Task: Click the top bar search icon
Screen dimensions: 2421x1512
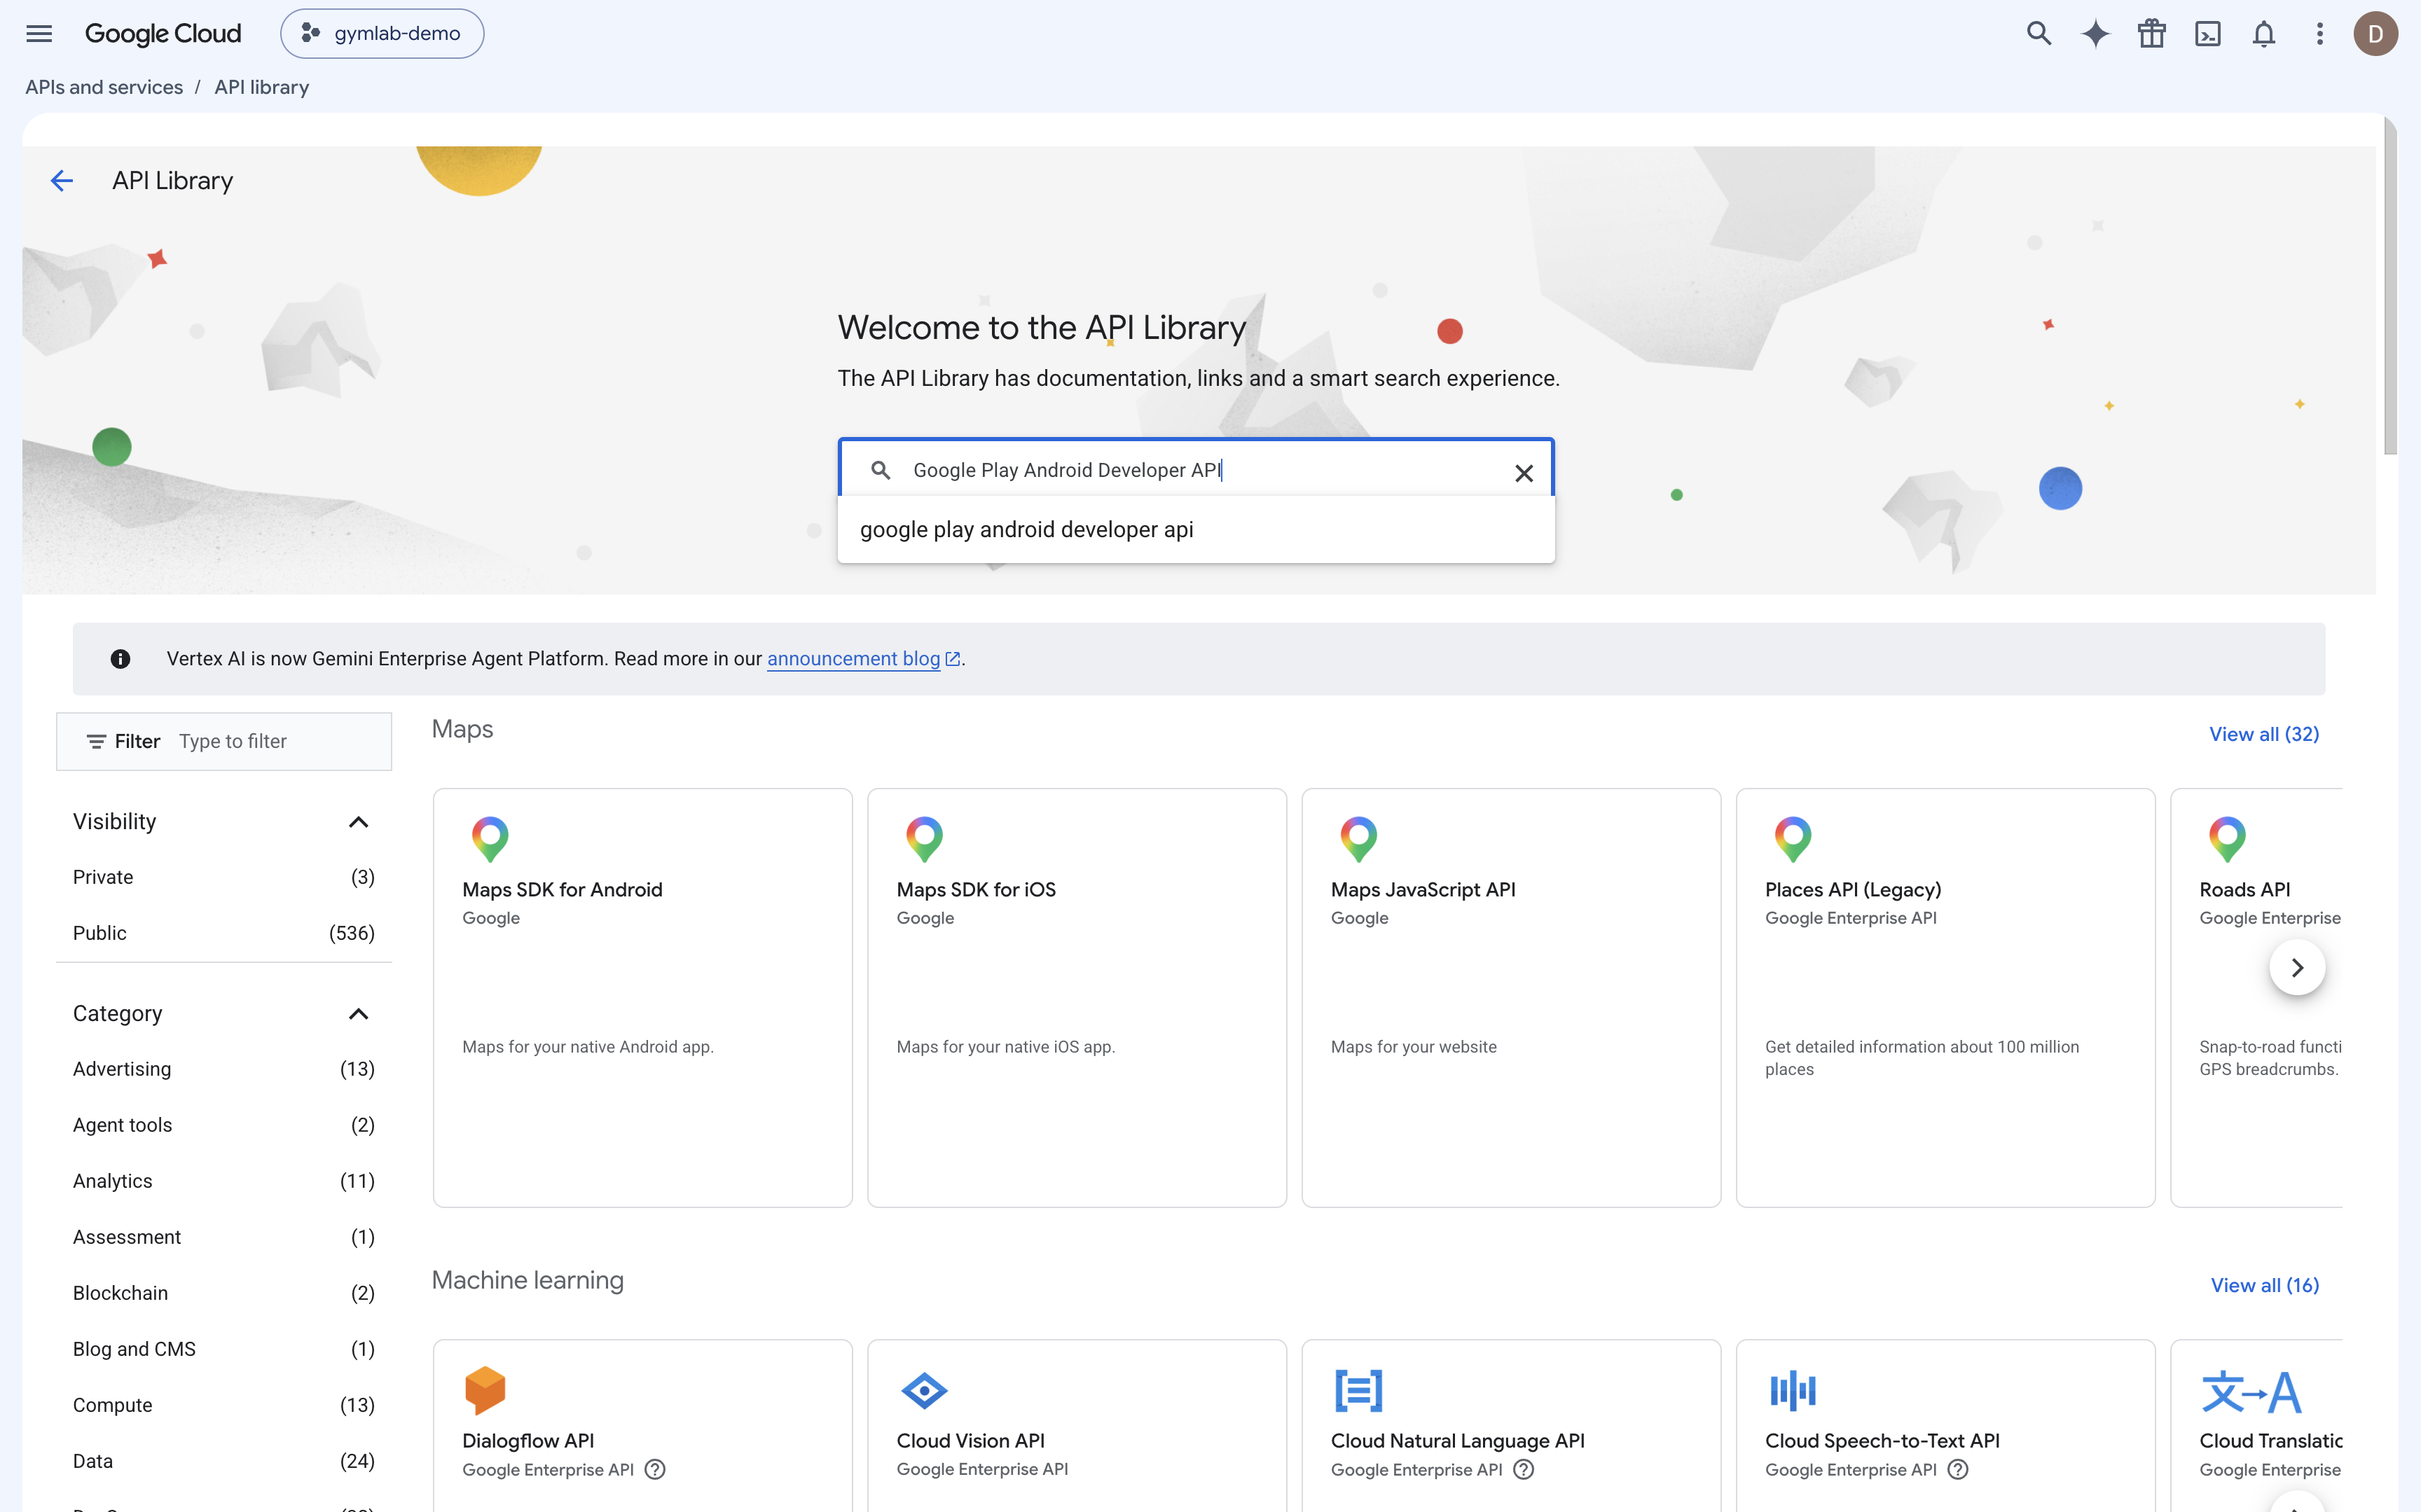Action: [x=2038, y=33]
